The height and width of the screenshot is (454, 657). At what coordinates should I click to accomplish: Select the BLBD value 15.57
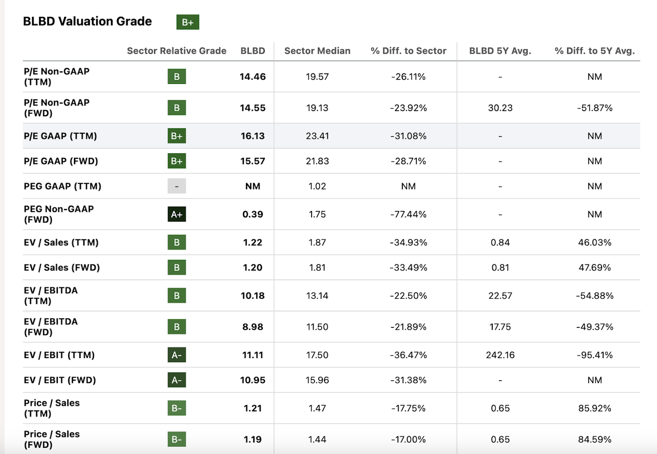click(253, 161)
